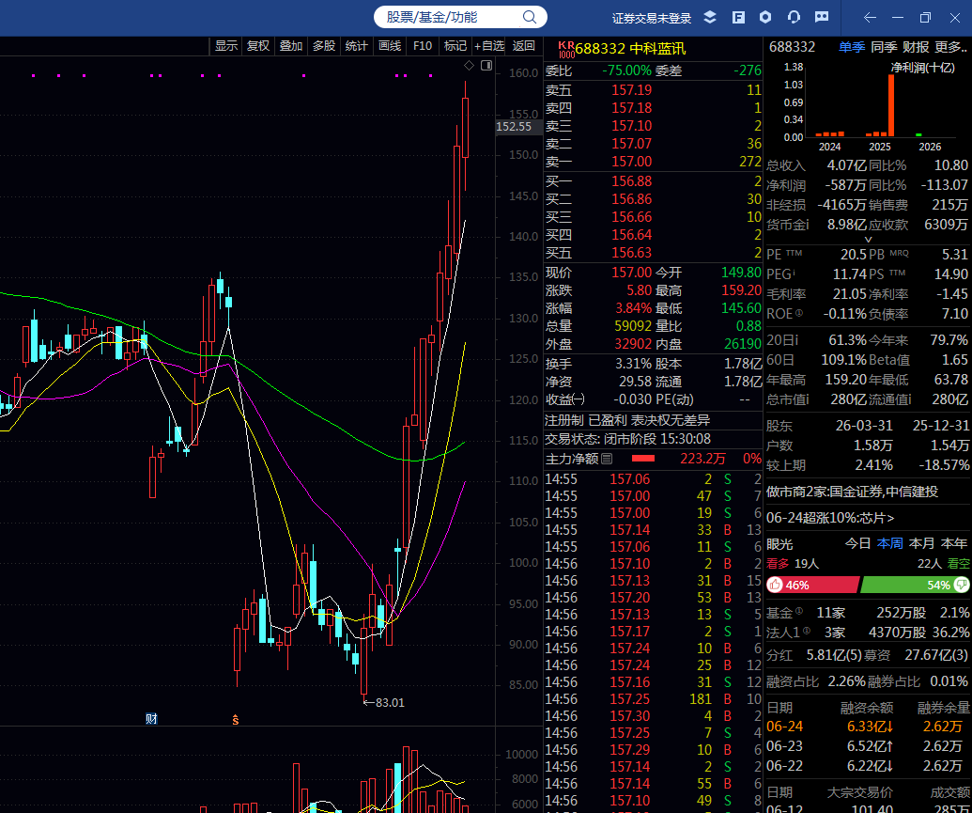The image size is (972, 813).
Task: Open the 显示 chart toolbar item
Action: click(226, 46)
